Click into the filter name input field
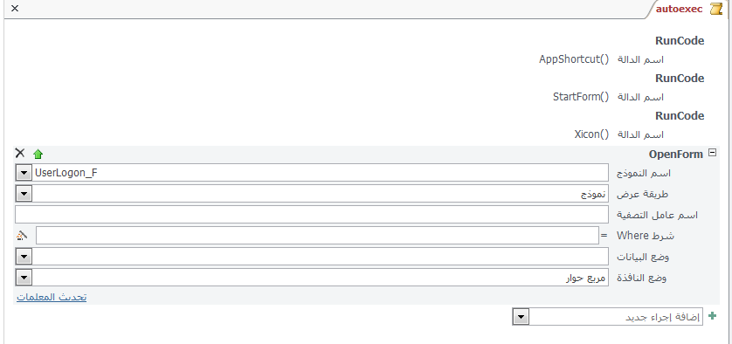 click(x=312, y=215)
